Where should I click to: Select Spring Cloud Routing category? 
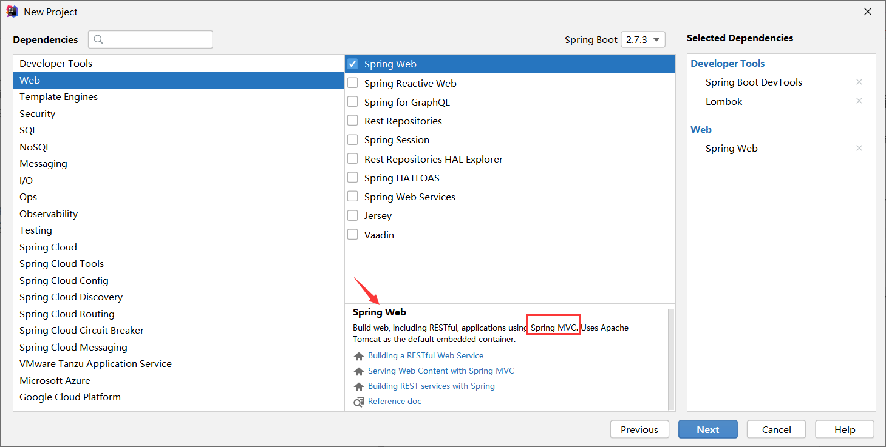179,314
